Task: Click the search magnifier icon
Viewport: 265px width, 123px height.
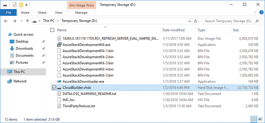Action: (257, 21)
